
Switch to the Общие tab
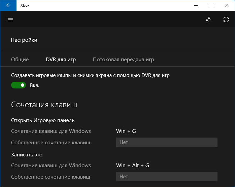20,60
